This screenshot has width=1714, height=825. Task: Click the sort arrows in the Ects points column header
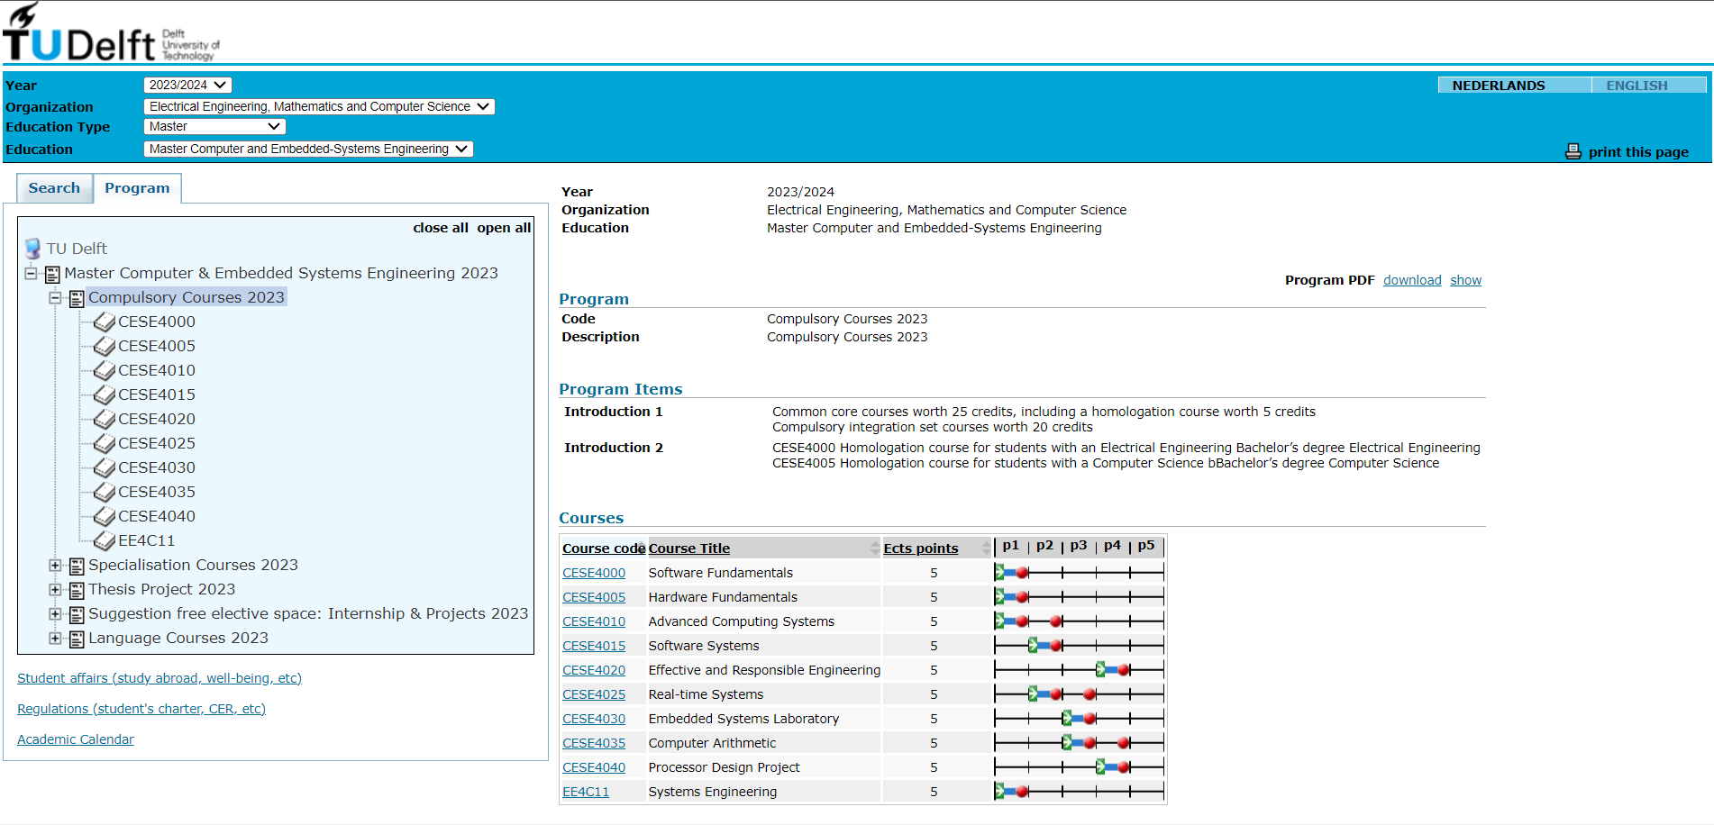coord(986,548)
